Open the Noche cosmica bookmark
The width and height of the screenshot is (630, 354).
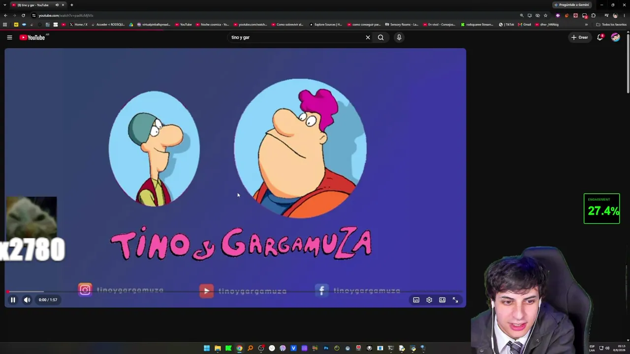[212, 25]
